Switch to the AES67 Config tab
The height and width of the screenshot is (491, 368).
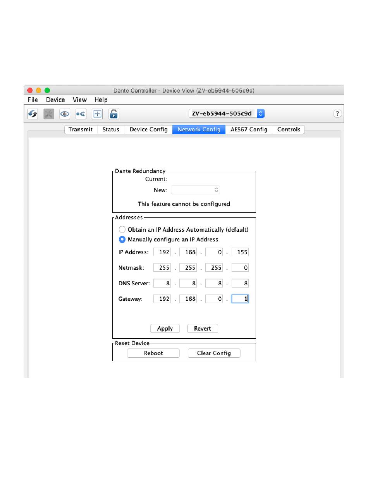[249, 129]
